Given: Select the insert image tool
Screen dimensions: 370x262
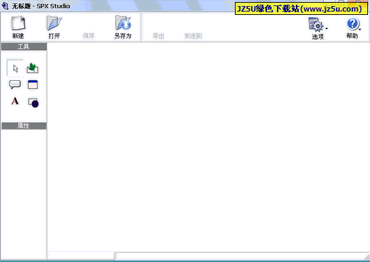Looking at the screenshot, I should pyautogui.click(x=33, y=68).
